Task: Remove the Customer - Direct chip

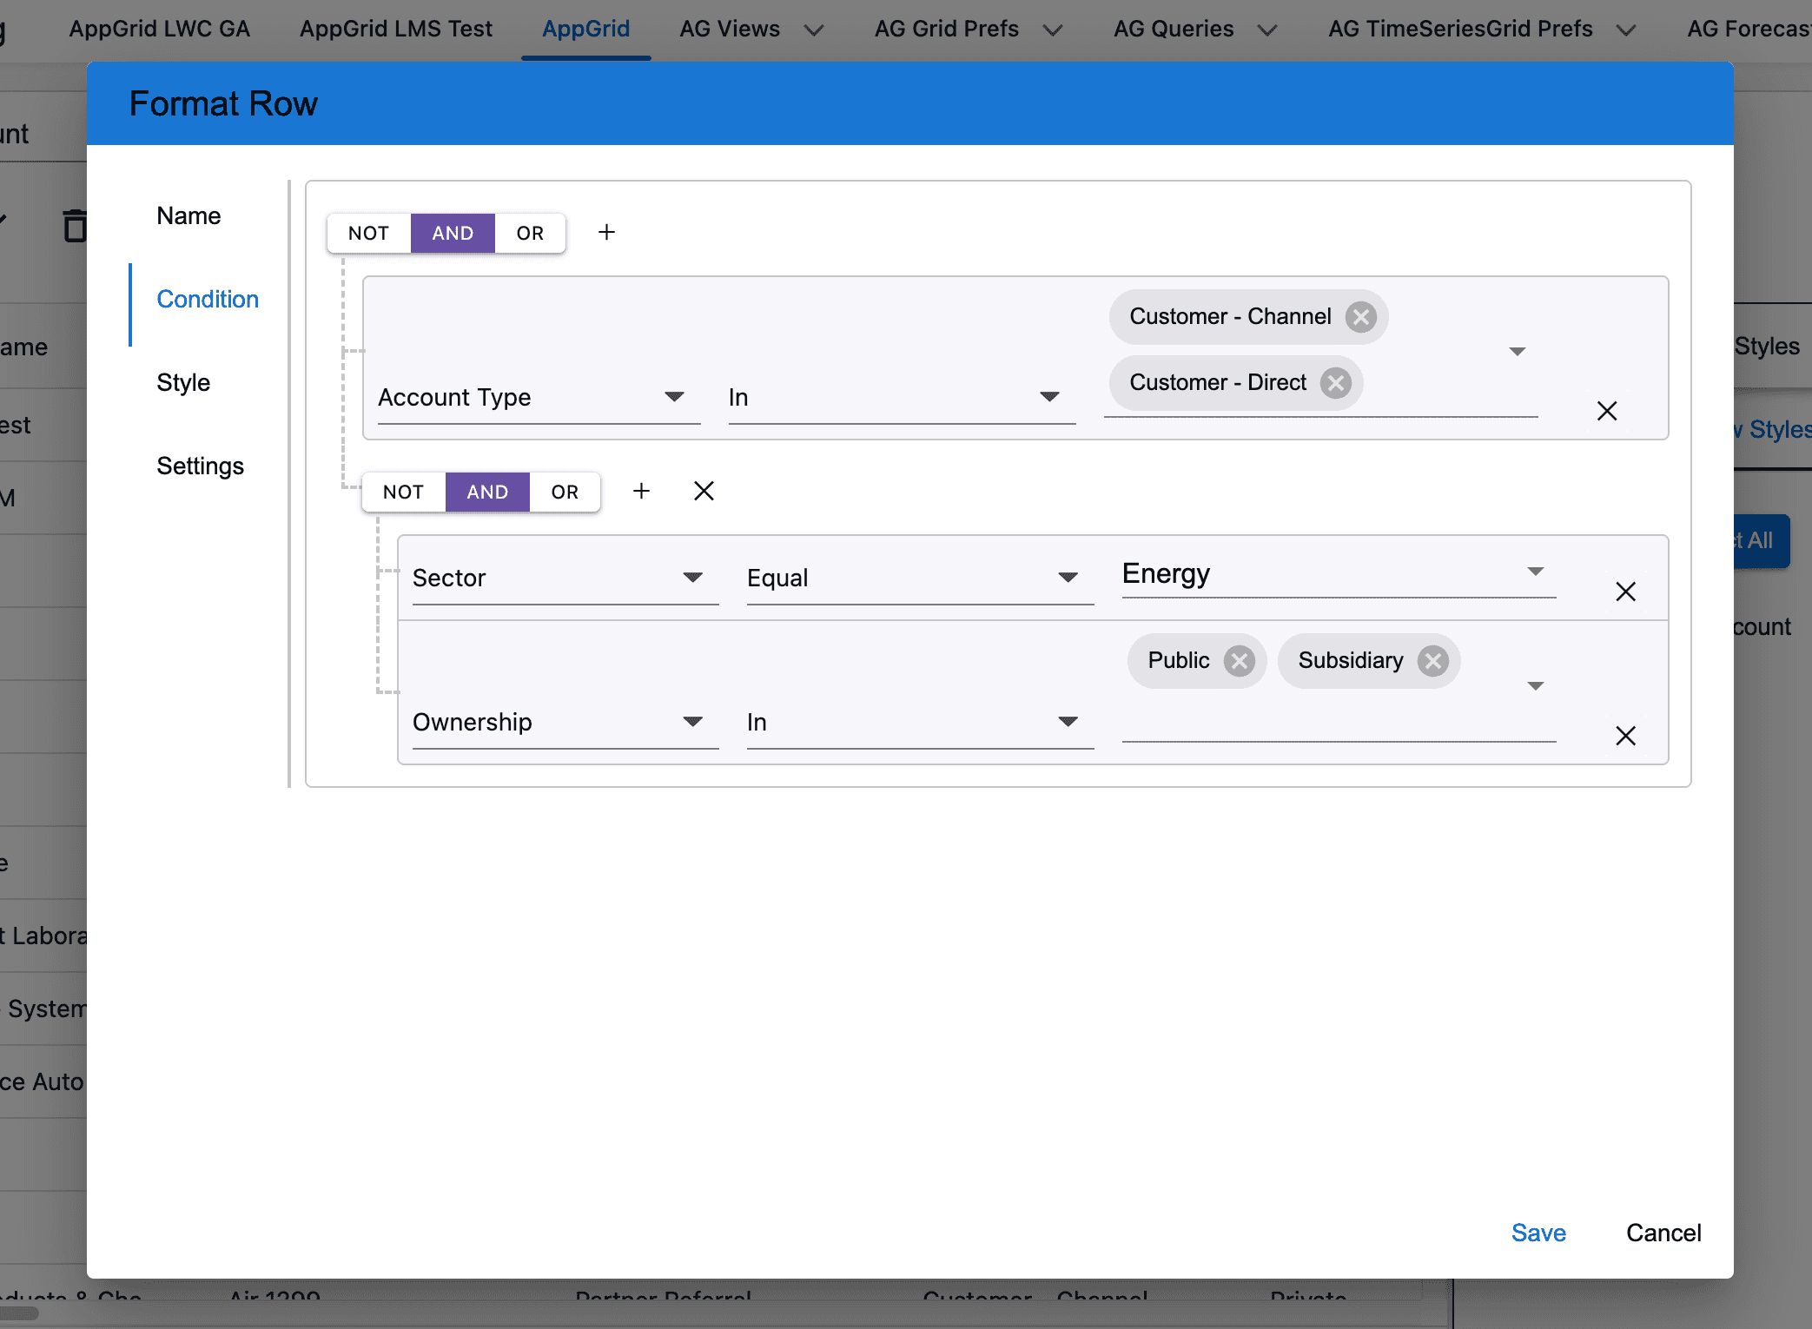Action: coord(1335,383)
